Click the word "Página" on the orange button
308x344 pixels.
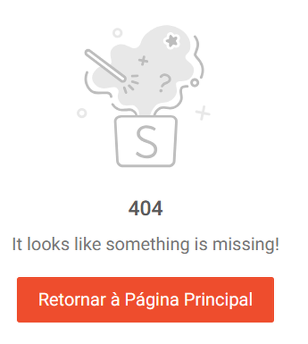click(x=152, y=300)
